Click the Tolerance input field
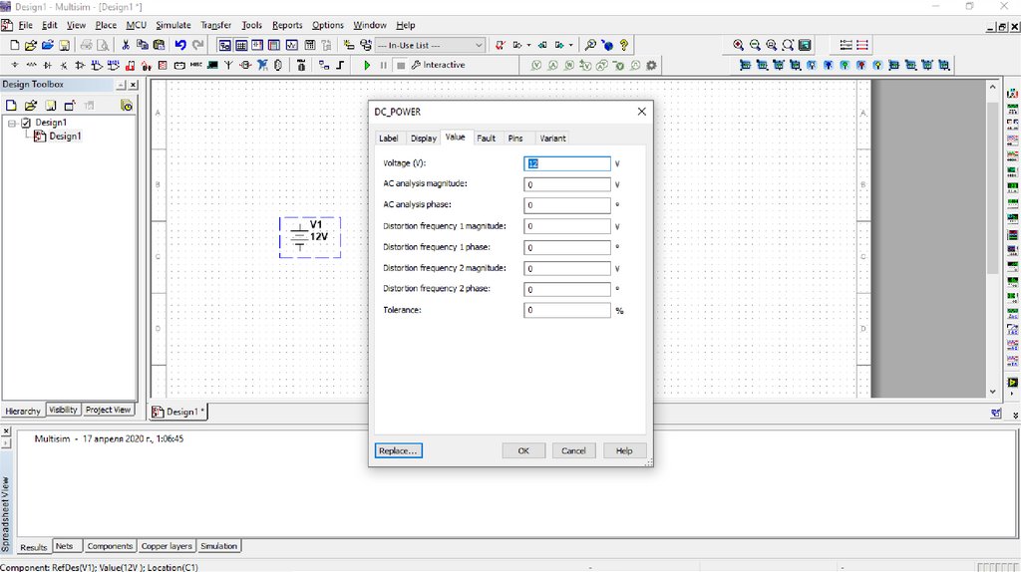 coord(567,310)
